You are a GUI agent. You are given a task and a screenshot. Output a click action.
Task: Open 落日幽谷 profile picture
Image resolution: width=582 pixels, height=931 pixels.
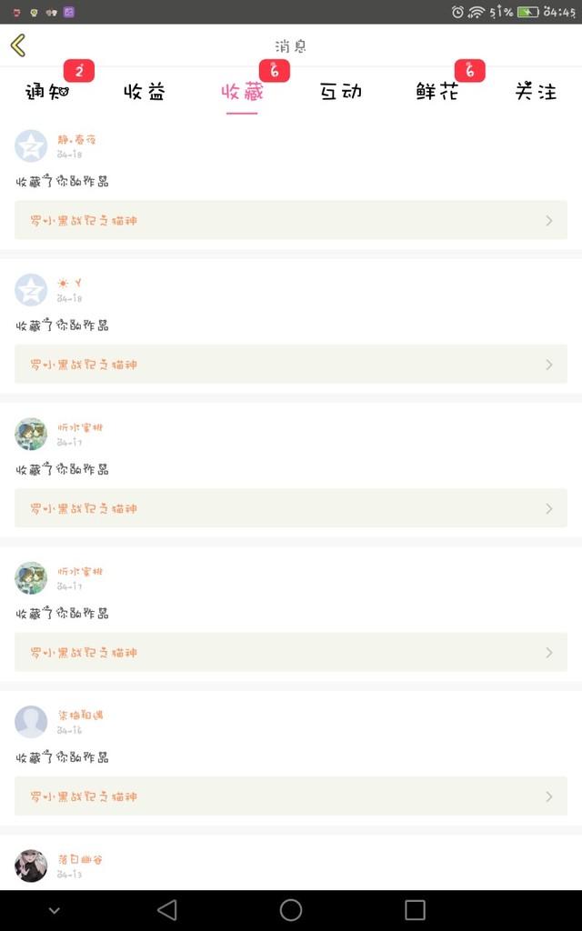[31, 866]
